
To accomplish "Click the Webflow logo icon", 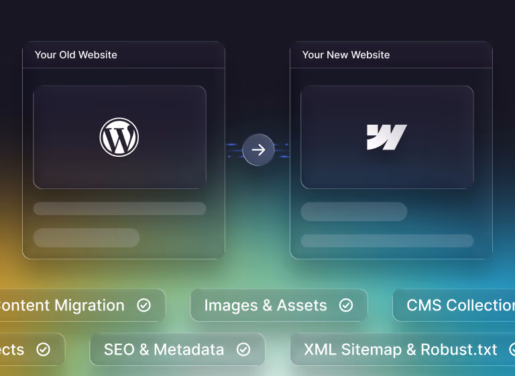I will 387,137.
